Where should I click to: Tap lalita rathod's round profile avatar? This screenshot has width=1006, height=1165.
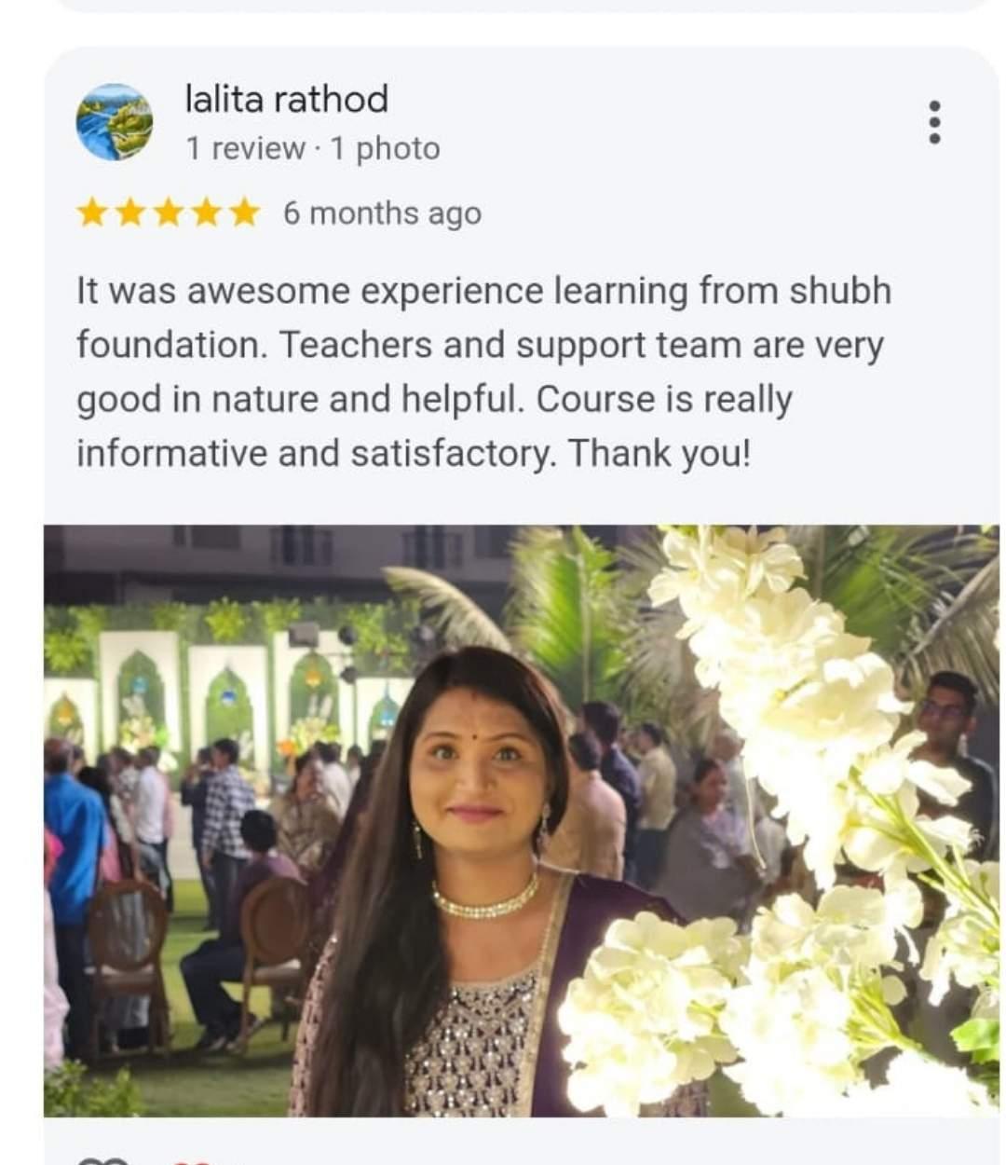point(115,122)
